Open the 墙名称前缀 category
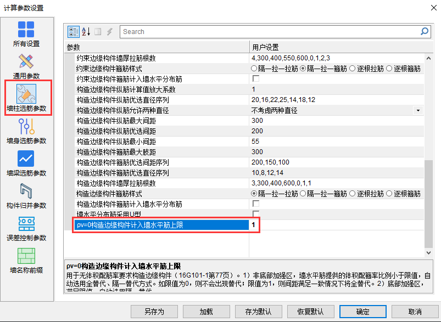 pyautogui.click(x=26, y=261)
